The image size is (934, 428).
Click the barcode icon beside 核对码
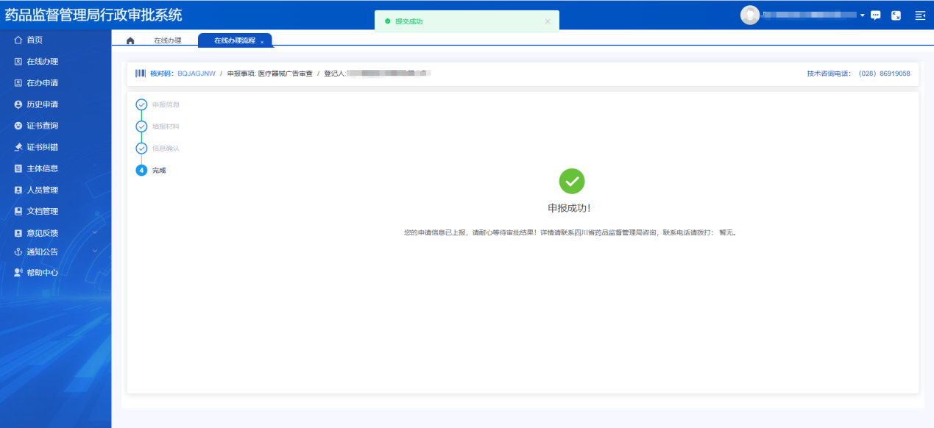pyautogui.click(x=140, y=74)
